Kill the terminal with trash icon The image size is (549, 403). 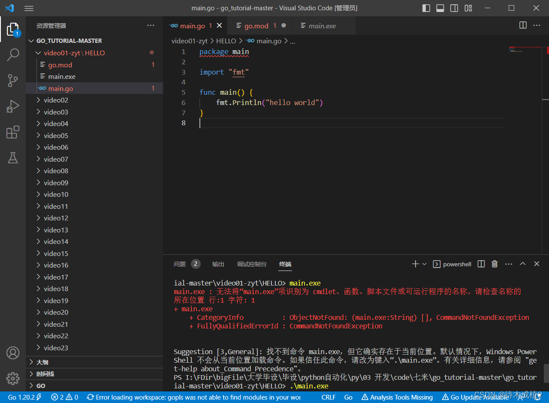[495, 264]
